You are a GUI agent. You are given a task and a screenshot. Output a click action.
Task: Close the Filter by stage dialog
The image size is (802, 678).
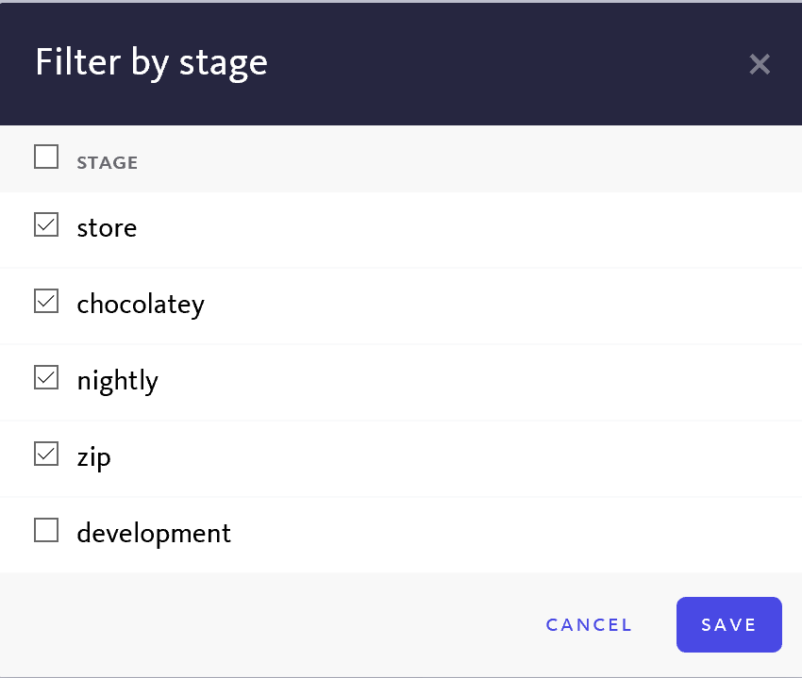[x=760, y=64]
